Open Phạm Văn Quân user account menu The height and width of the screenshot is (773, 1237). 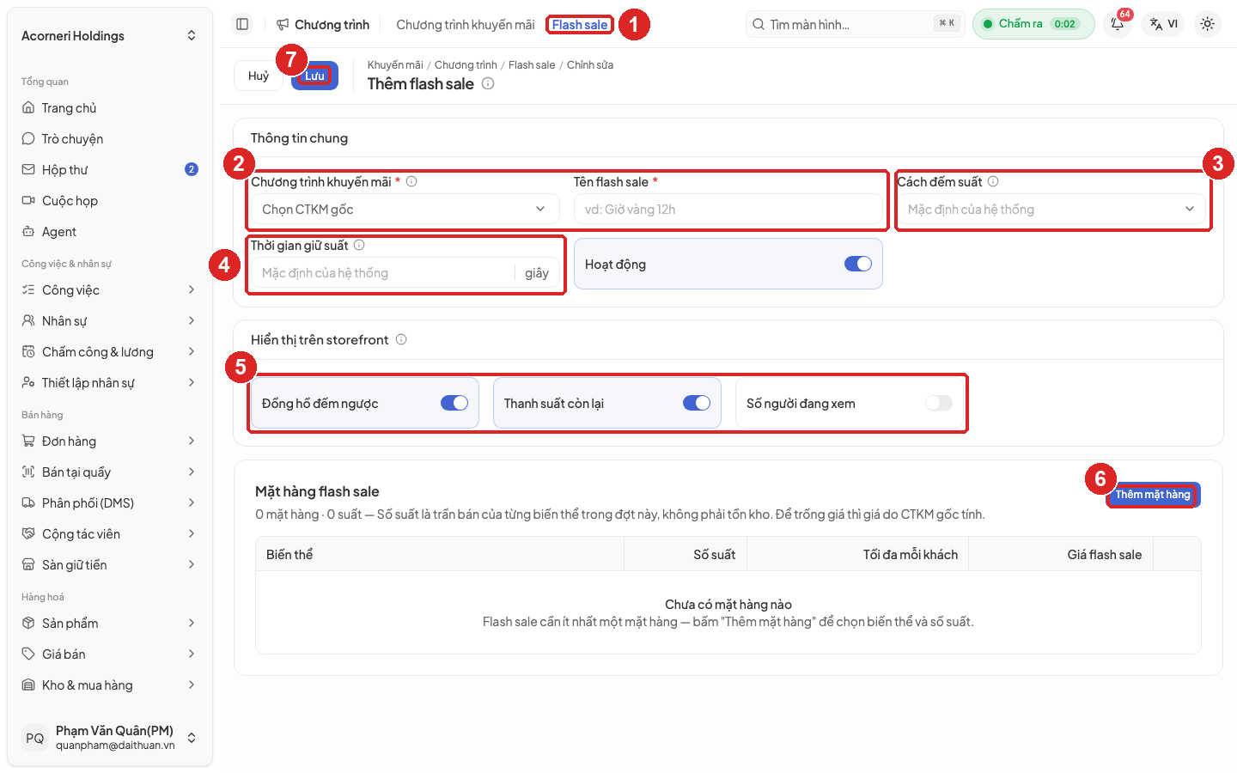tap(110, 737)
